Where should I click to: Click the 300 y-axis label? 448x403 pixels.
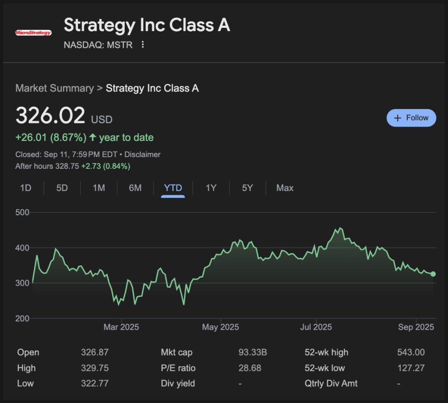[22, 283]
